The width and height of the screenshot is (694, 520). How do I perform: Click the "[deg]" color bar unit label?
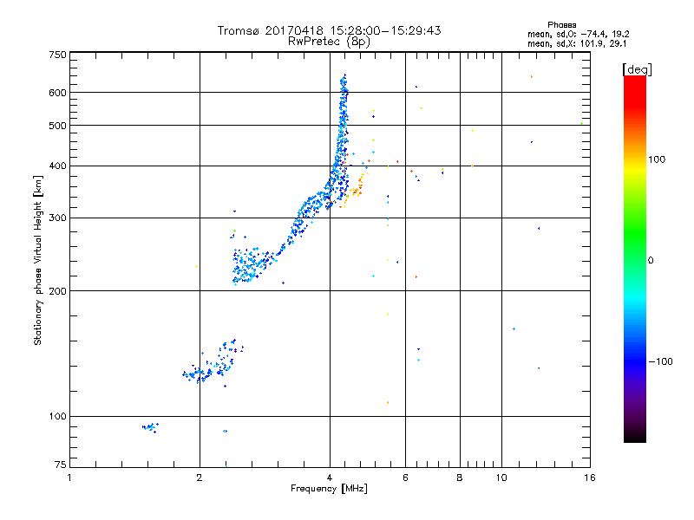point(637,69)
